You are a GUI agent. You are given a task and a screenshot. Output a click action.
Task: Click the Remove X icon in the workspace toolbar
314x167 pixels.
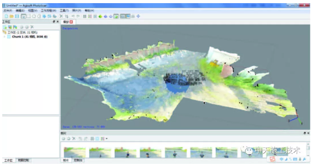point(32,27)
